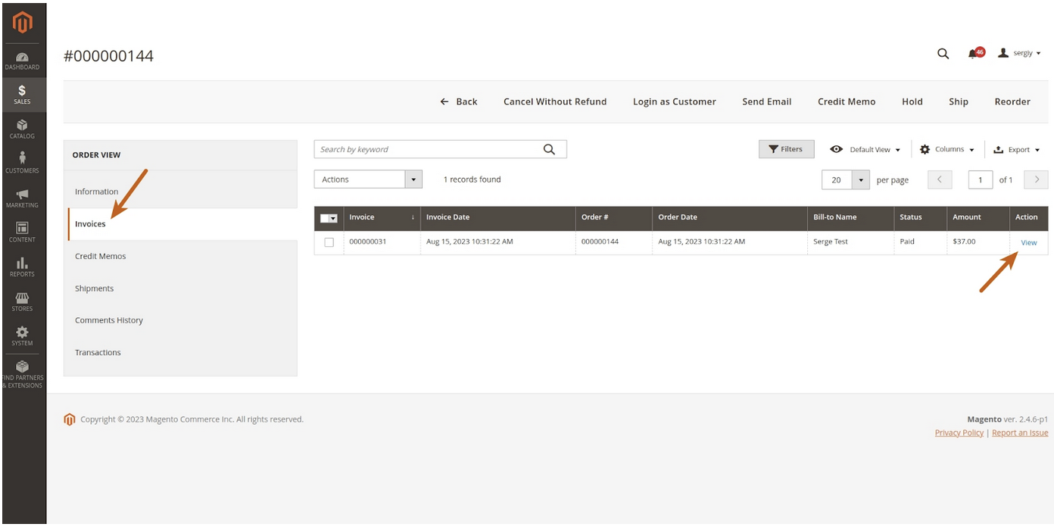
Task: Click the Ship button
Action: 959,101
